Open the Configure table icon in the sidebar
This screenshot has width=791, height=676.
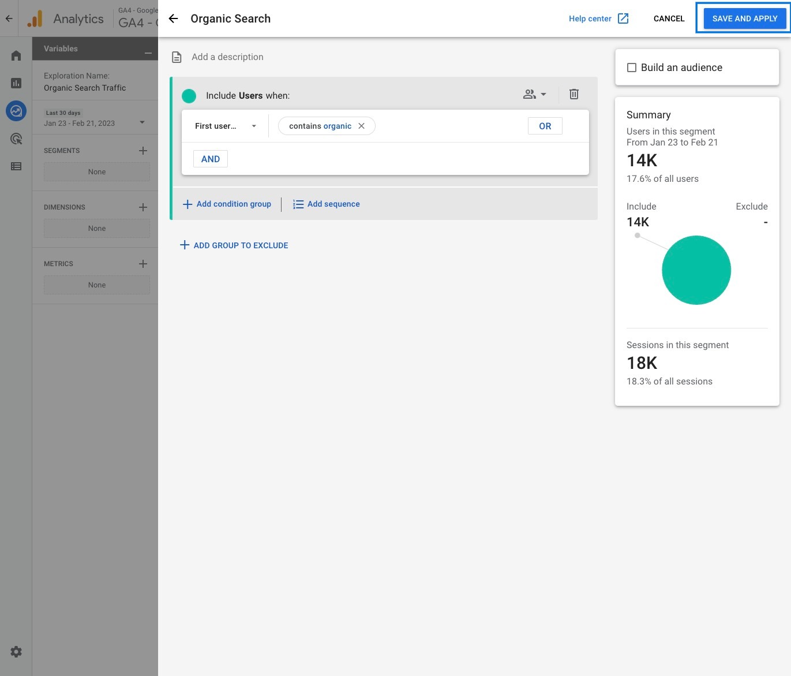pos(16,166)
